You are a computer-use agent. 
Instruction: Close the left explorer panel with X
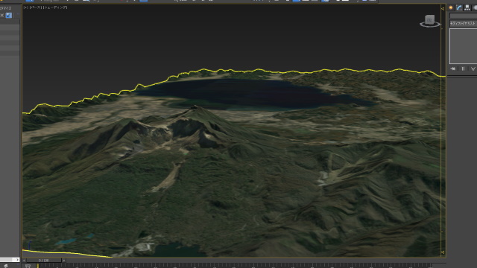click(x=1, y=15)
